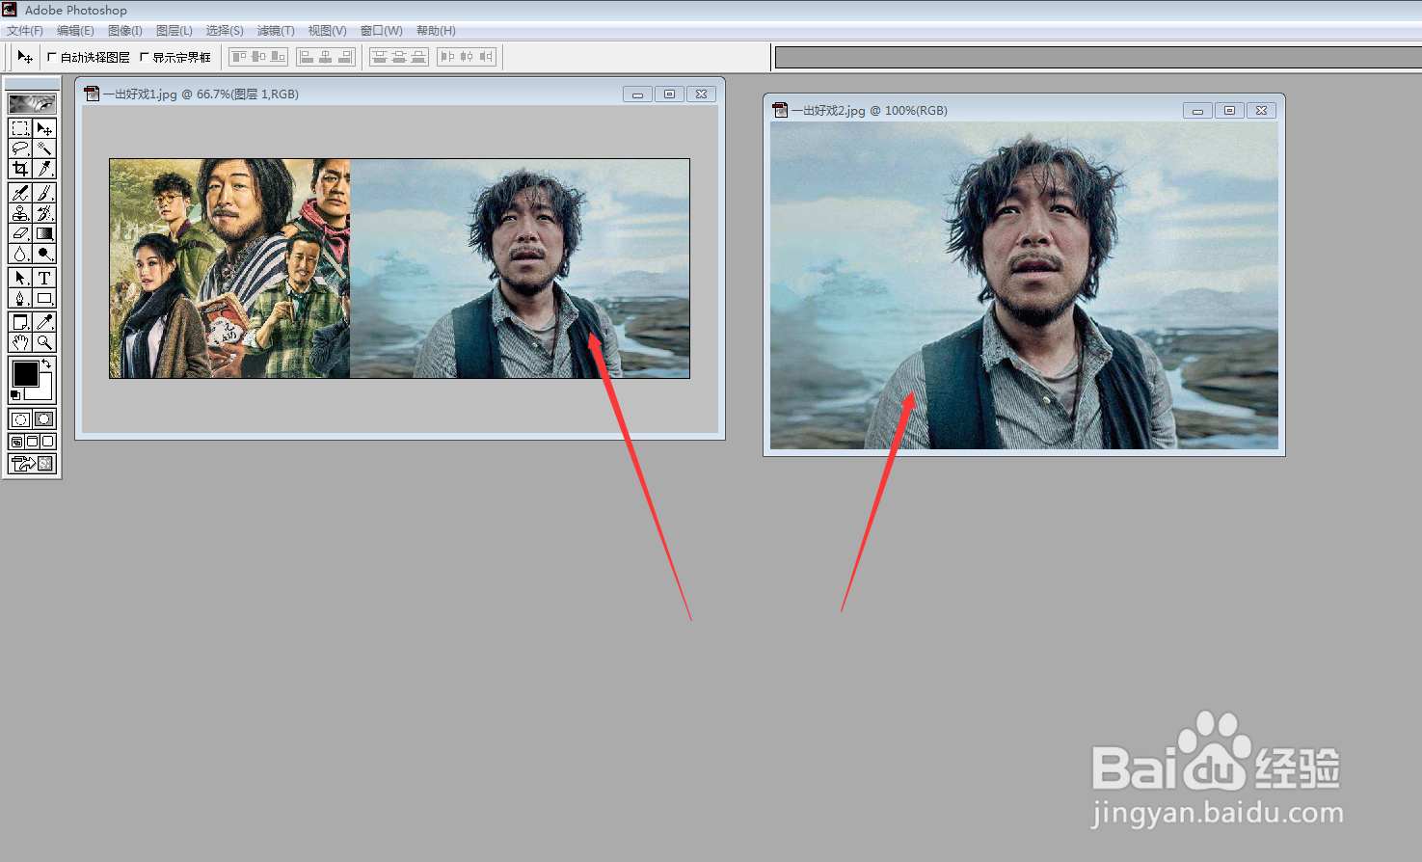Click Move tool icon in options bar
1422x862 pixels.
pyautogui.click(x=25, y=57)
